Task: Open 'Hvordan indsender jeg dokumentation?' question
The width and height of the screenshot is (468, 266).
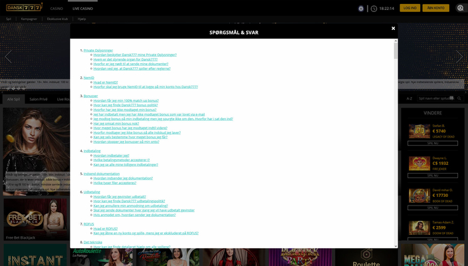Action: pos(123,178)
